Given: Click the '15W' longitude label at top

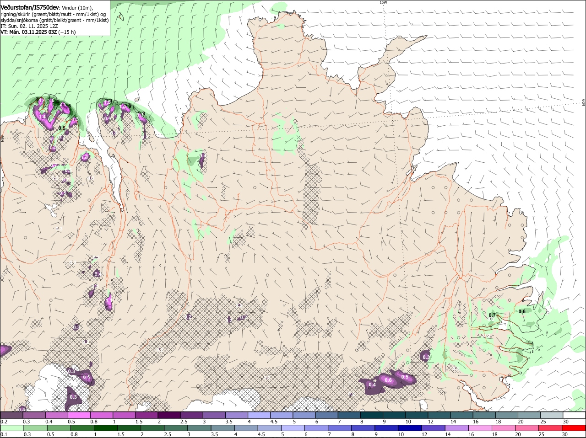Looking at the screenshot, I should tap(383, 2).
